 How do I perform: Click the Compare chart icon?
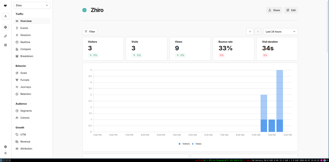17,49
